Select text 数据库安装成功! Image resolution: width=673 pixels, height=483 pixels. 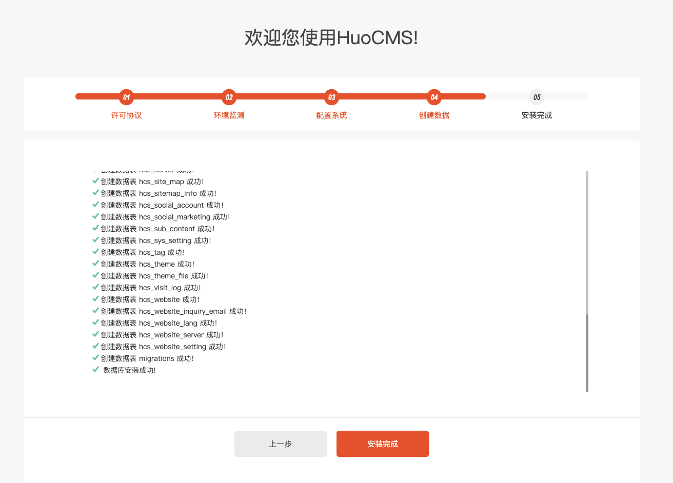(x=129, y=370)
